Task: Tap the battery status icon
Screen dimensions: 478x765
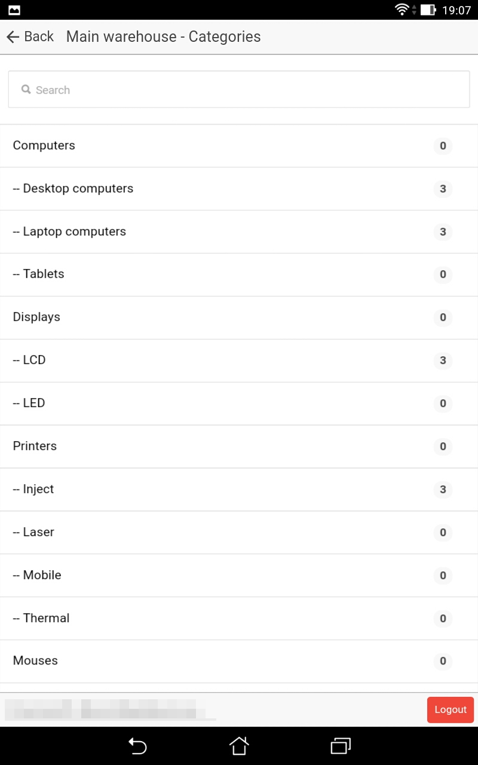Action: (428, 10)
